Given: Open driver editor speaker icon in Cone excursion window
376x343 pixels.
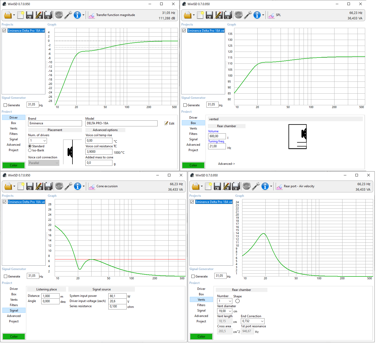Looking at the screenshot, I should click(59, 186).
